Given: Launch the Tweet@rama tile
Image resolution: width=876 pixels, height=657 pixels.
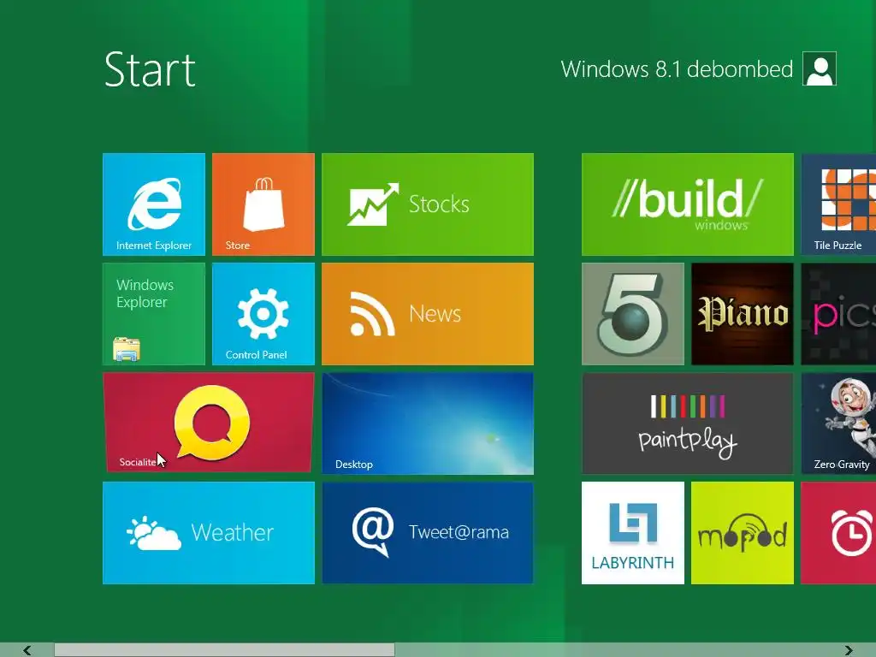Looking at the screenshot, I should click(x=428, y=533).
